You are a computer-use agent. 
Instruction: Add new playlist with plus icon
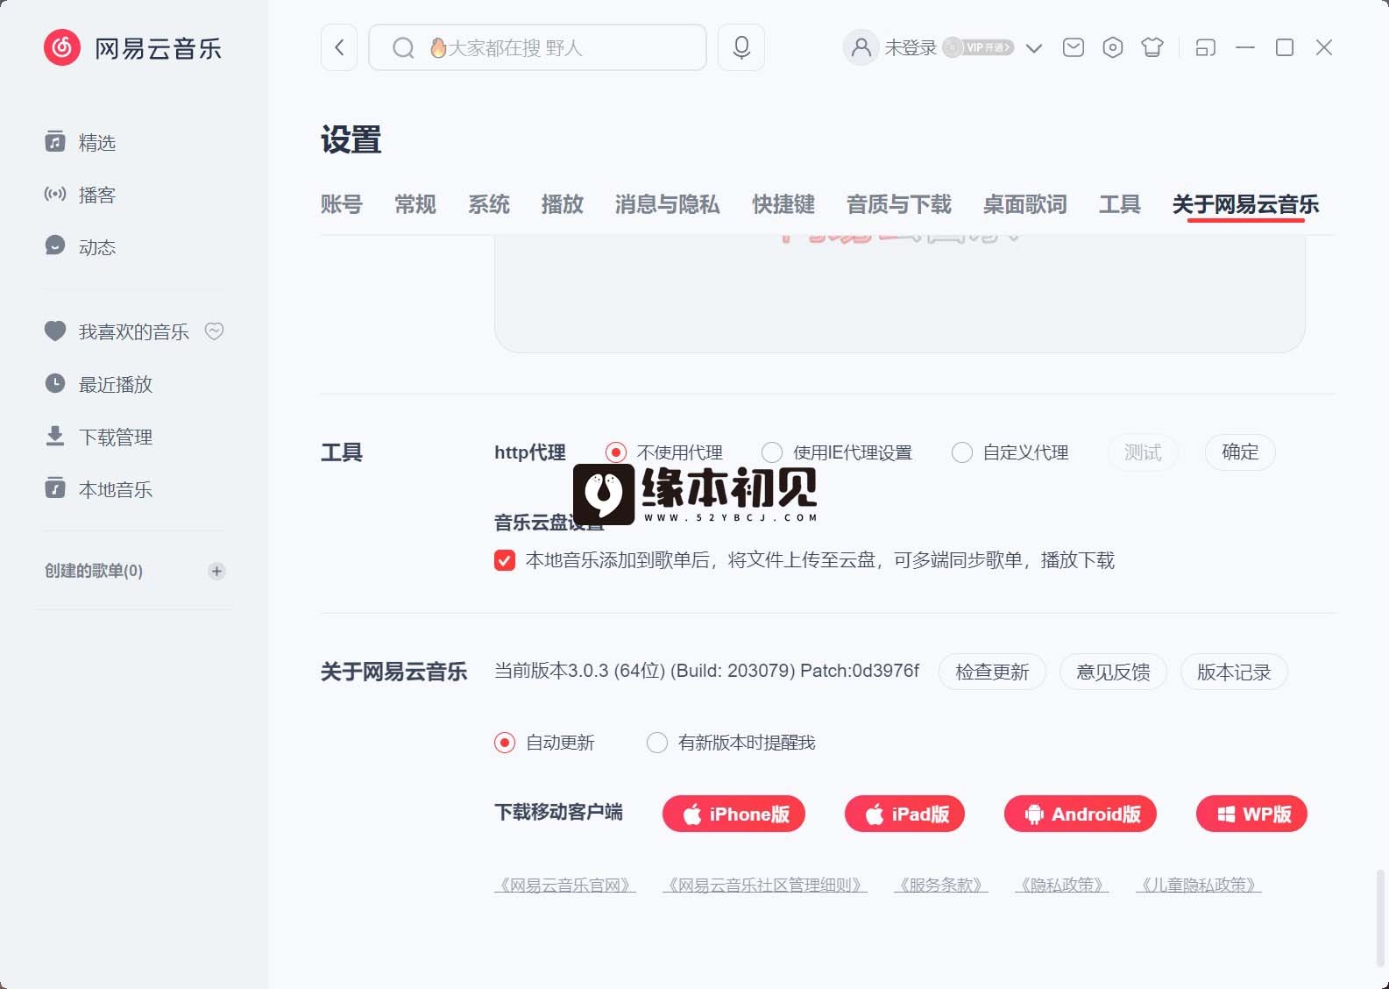point(216,571)
